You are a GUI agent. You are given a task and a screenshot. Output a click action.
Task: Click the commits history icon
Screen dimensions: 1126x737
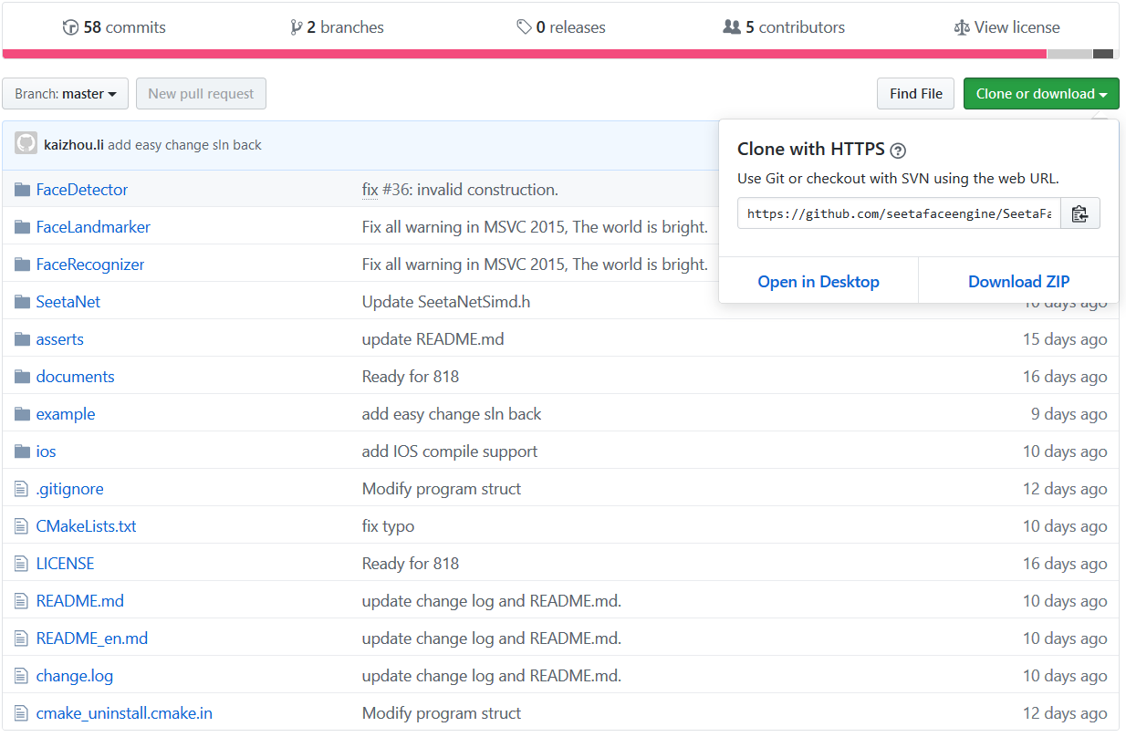(x=70, y=26)
